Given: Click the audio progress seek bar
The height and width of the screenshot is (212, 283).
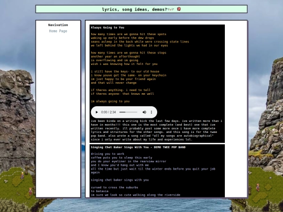Looking at the screenshot, I should (x=128, y=112).
